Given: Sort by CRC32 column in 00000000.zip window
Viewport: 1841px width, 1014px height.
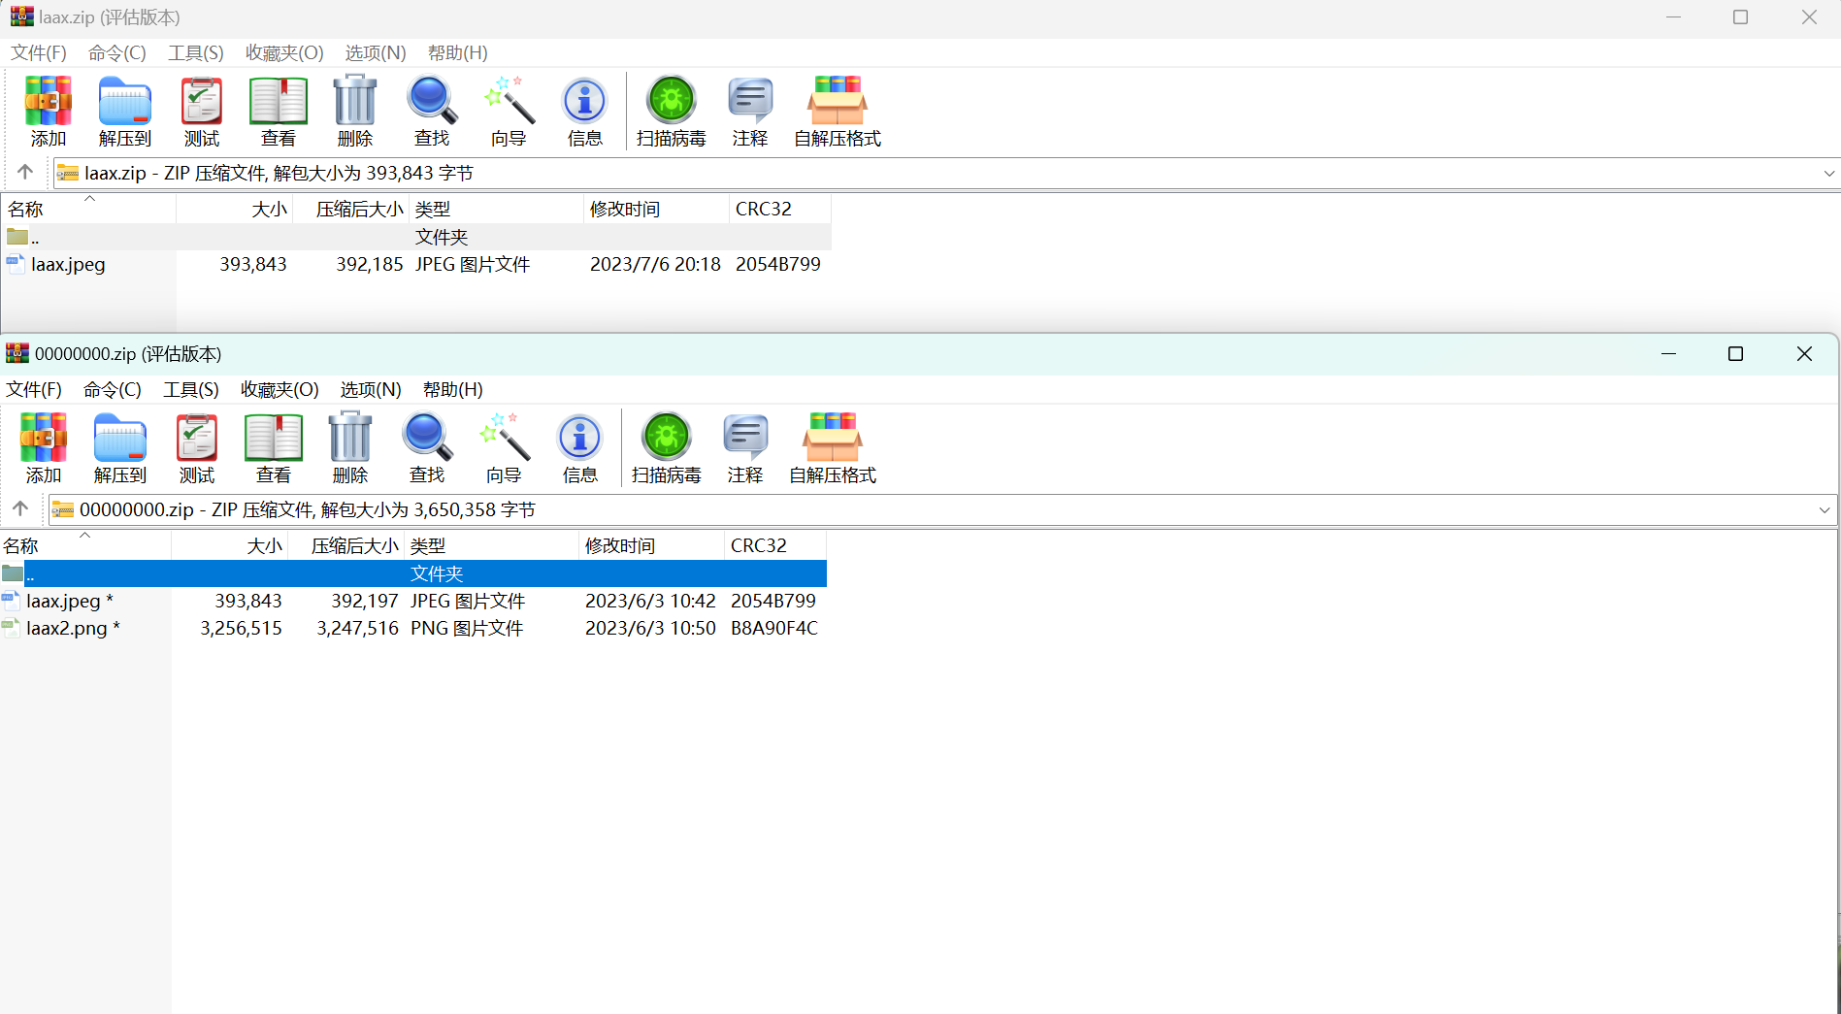Looking at the screenshot, I should tap(773, 546).
